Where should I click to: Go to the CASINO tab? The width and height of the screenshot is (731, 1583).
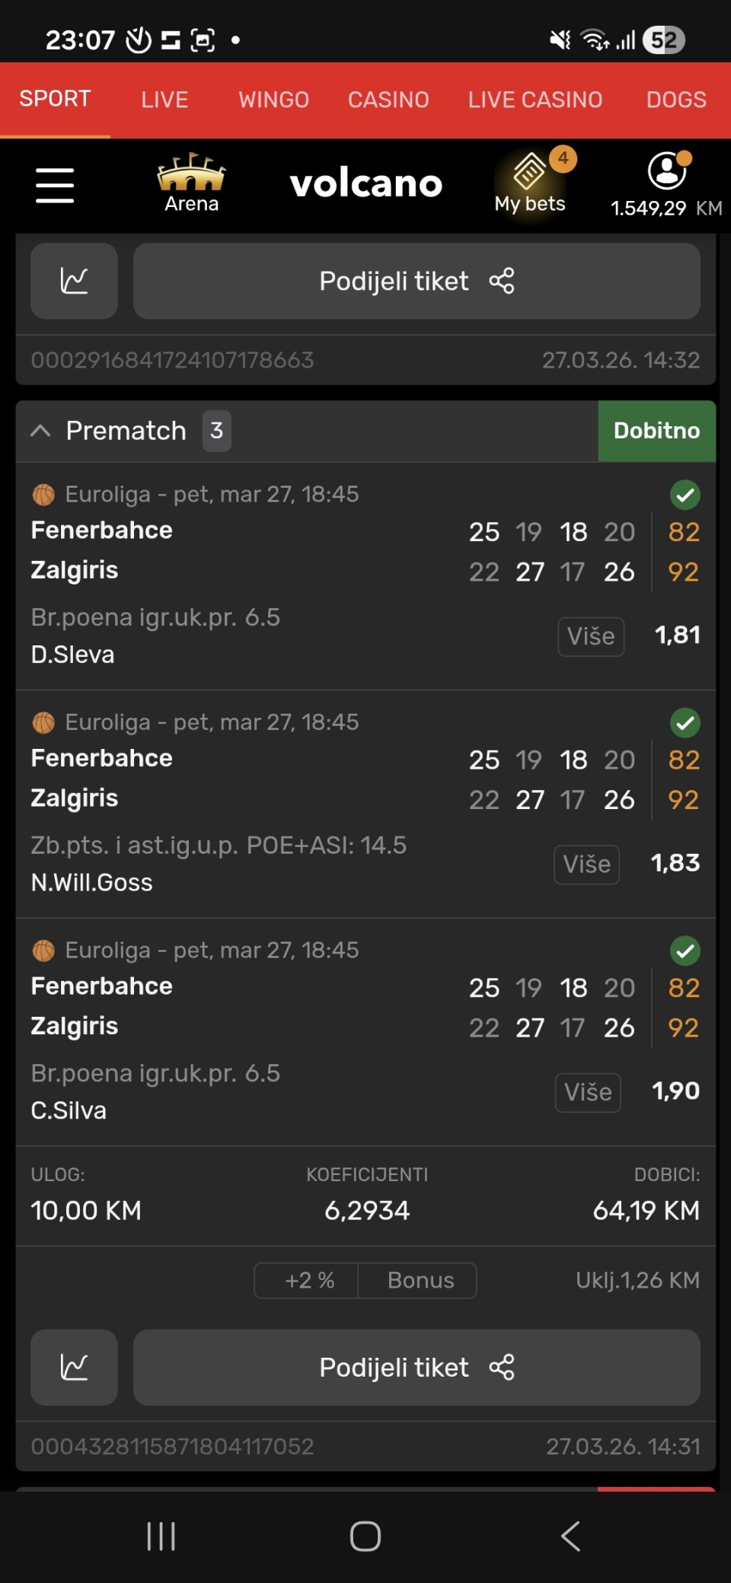click(388, 100)
